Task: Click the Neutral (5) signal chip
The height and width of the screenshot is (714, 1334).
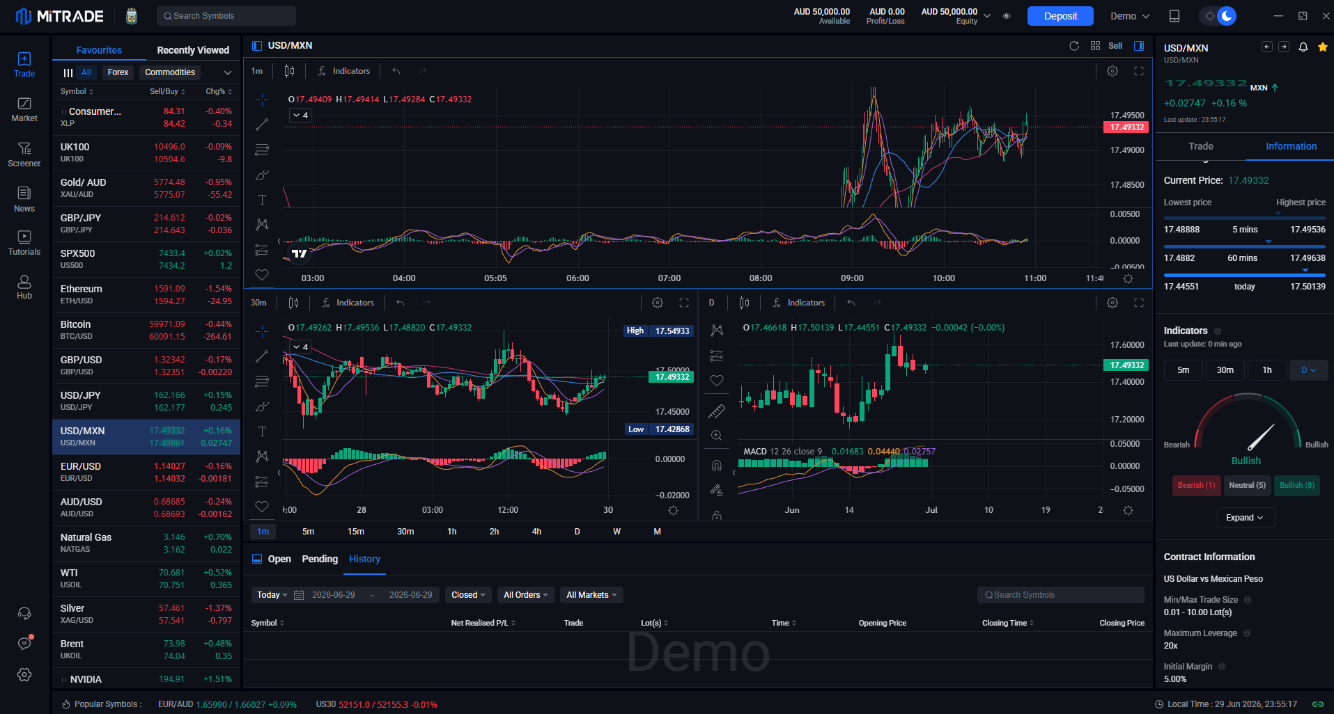Action: [x=1247, y=485]
